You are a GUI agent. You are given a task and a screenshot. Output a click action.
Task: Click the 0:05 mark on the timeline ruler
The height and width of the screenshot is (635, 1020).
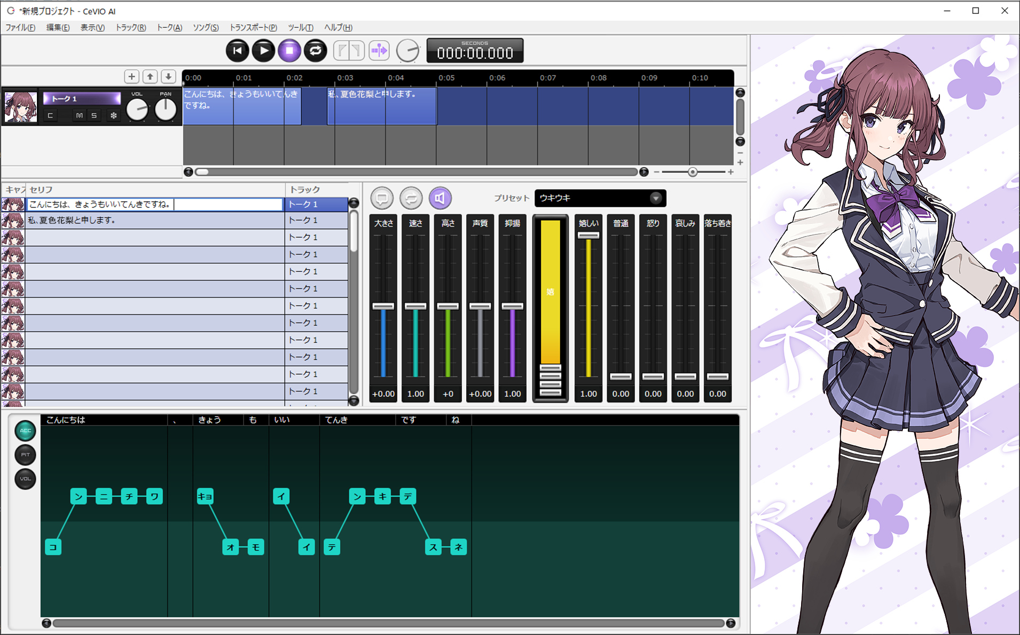(446, 78)
